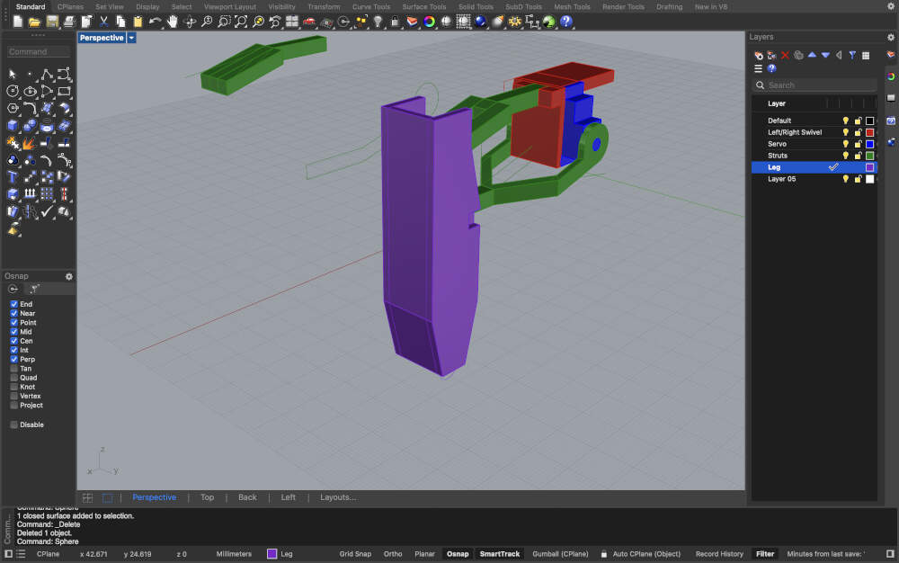Screen dimensions: 899x563
Task: Switch to the Top viewport tab
Action: pos(207,497)
